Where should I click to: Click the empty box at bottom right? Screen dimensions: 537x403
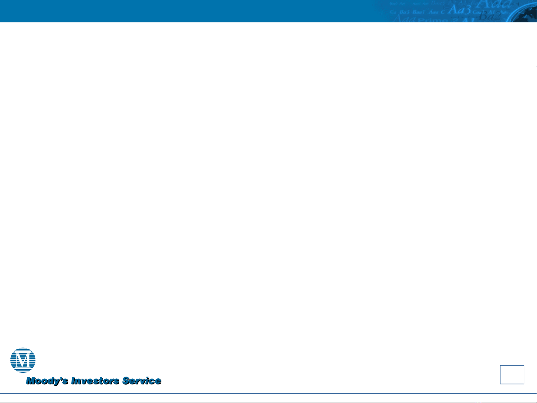pyautogui.click(x=512, y=375)
